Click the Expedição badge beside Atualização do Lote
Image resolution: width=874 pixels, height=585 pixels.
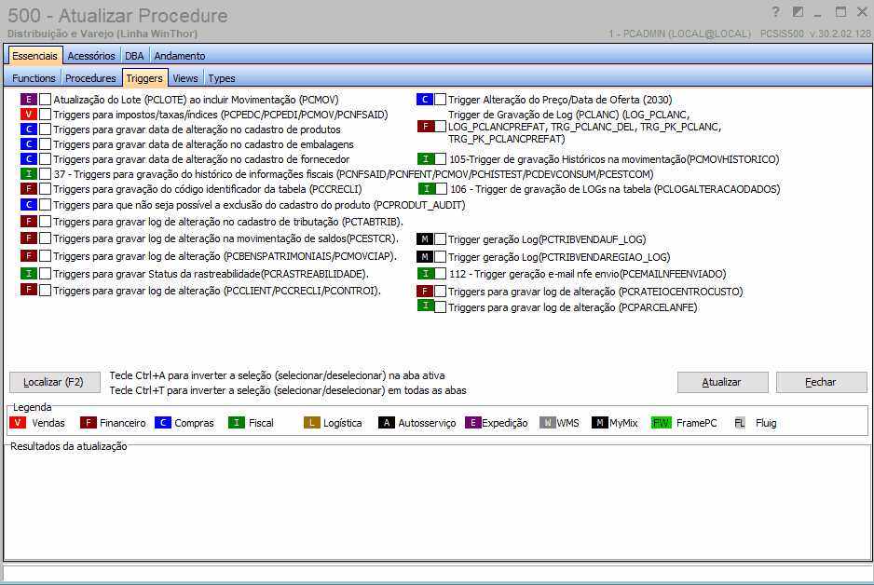click(x=29, y=99)
